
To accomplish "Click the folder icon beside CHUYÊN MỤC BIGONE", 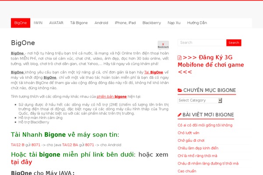I will tap(180, 91).
